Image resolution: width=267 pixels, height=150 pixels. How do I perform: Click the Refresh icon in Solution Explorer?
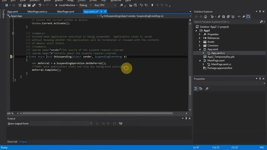click(224, 17)
